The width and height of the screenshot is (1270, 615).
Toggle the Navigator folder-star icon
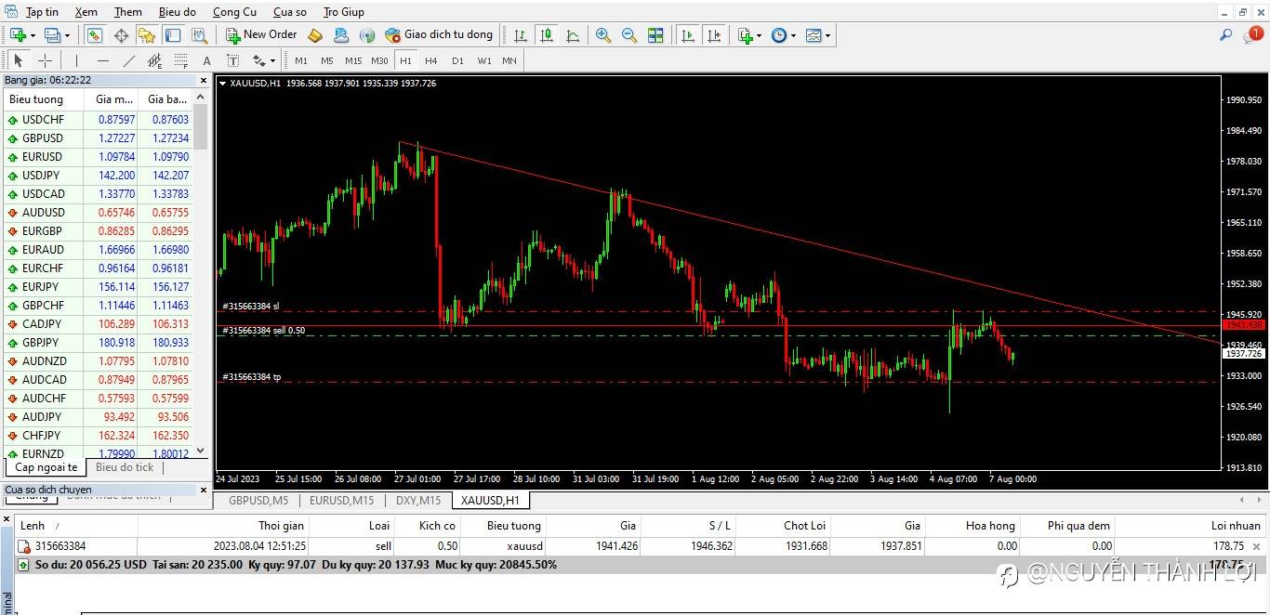click(147, 35)
